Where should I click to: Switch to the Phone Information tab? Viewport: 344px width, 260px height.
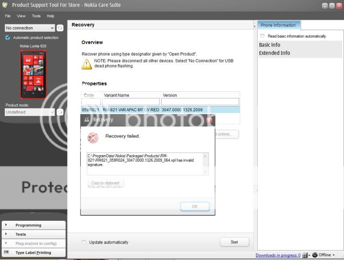(x=278, y=25)
